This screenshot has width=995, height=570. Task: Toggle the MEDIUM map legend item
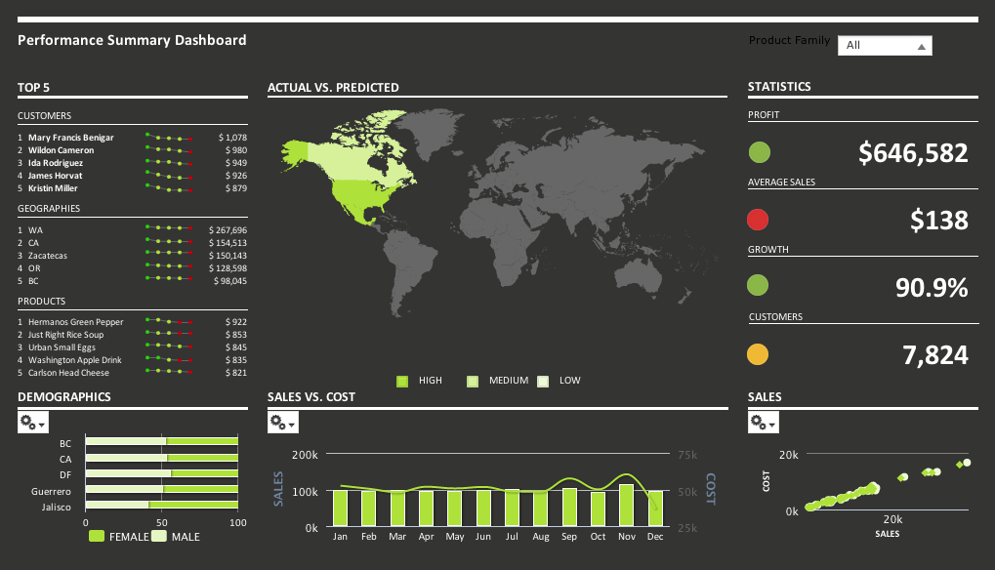tap(474, 381)
